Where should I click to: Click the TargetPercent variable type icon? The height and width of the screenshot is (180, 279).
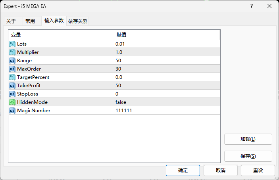(12, 77)
